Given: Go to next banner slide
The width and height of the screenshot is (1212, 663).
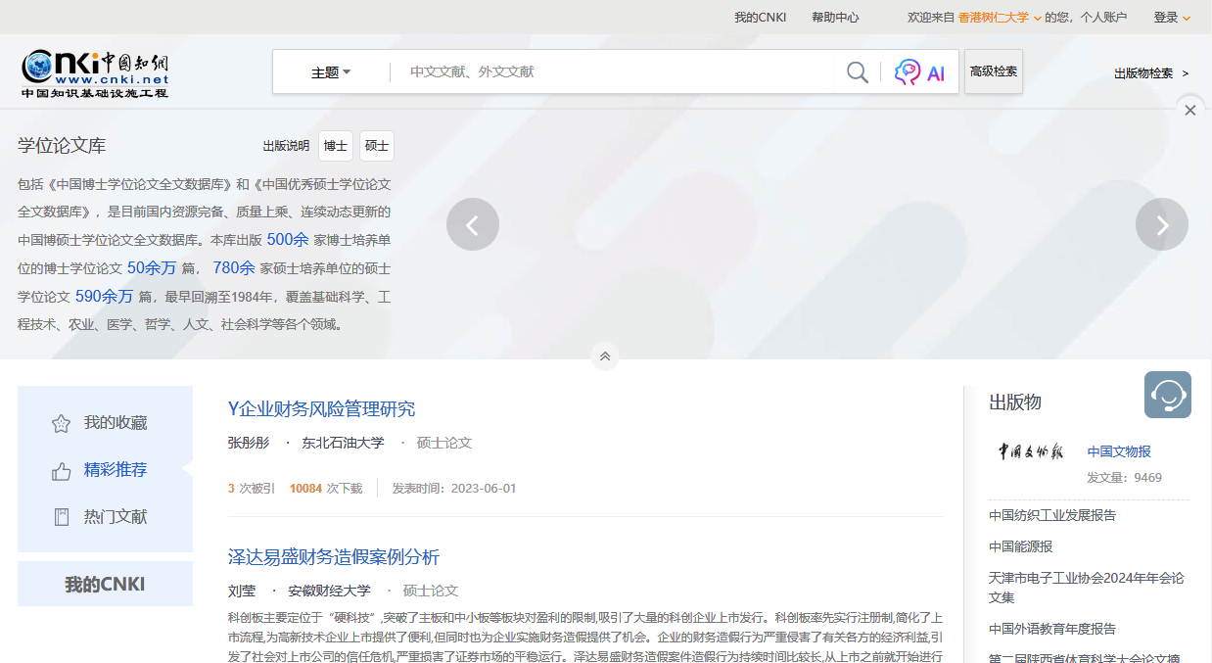Looking at the screenshot, I should point(1161,224).
